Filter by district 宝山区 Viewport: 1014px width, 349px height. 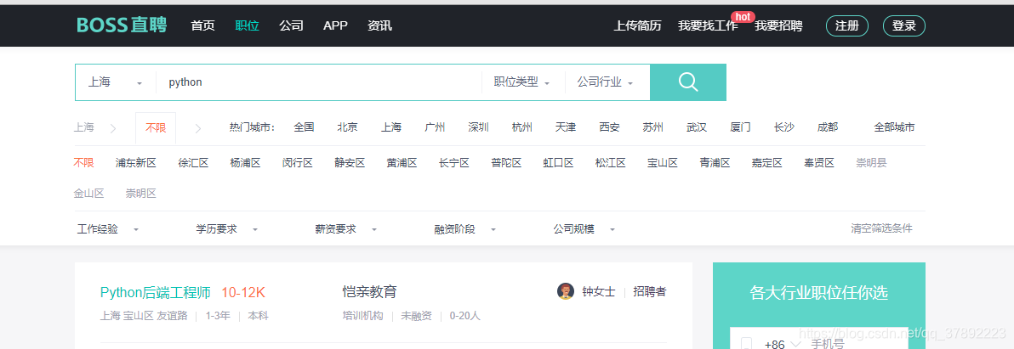663,162
